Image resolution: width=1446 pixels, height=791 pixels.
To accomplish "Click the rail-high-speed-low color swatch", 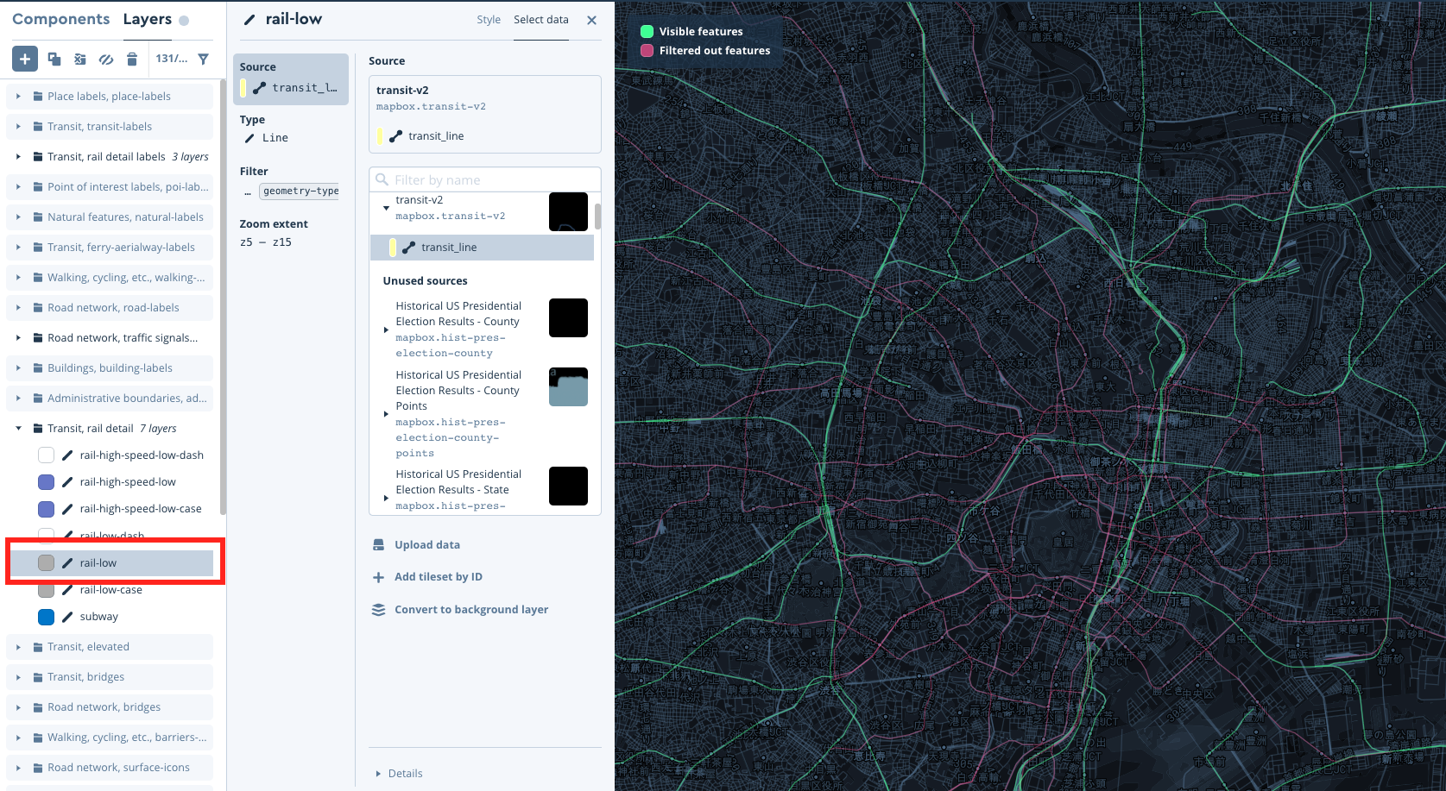I will click(x=47, y=482).
